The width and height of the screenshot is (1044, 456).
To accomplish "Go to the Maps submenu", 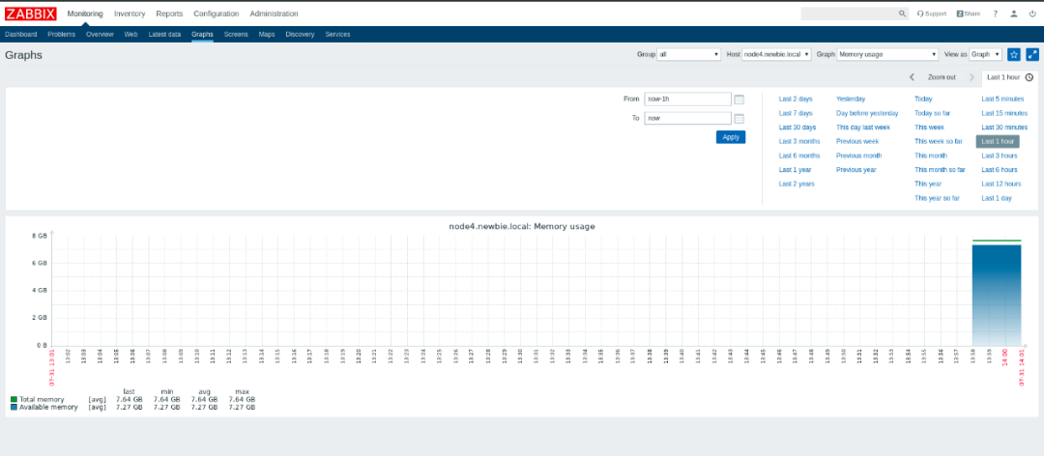I will click(x=267, y=34).
